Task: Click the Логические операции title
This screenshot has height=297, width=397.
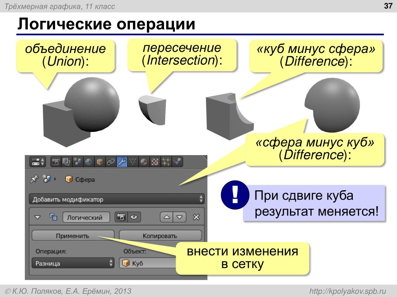Action: tap(106, 24)
